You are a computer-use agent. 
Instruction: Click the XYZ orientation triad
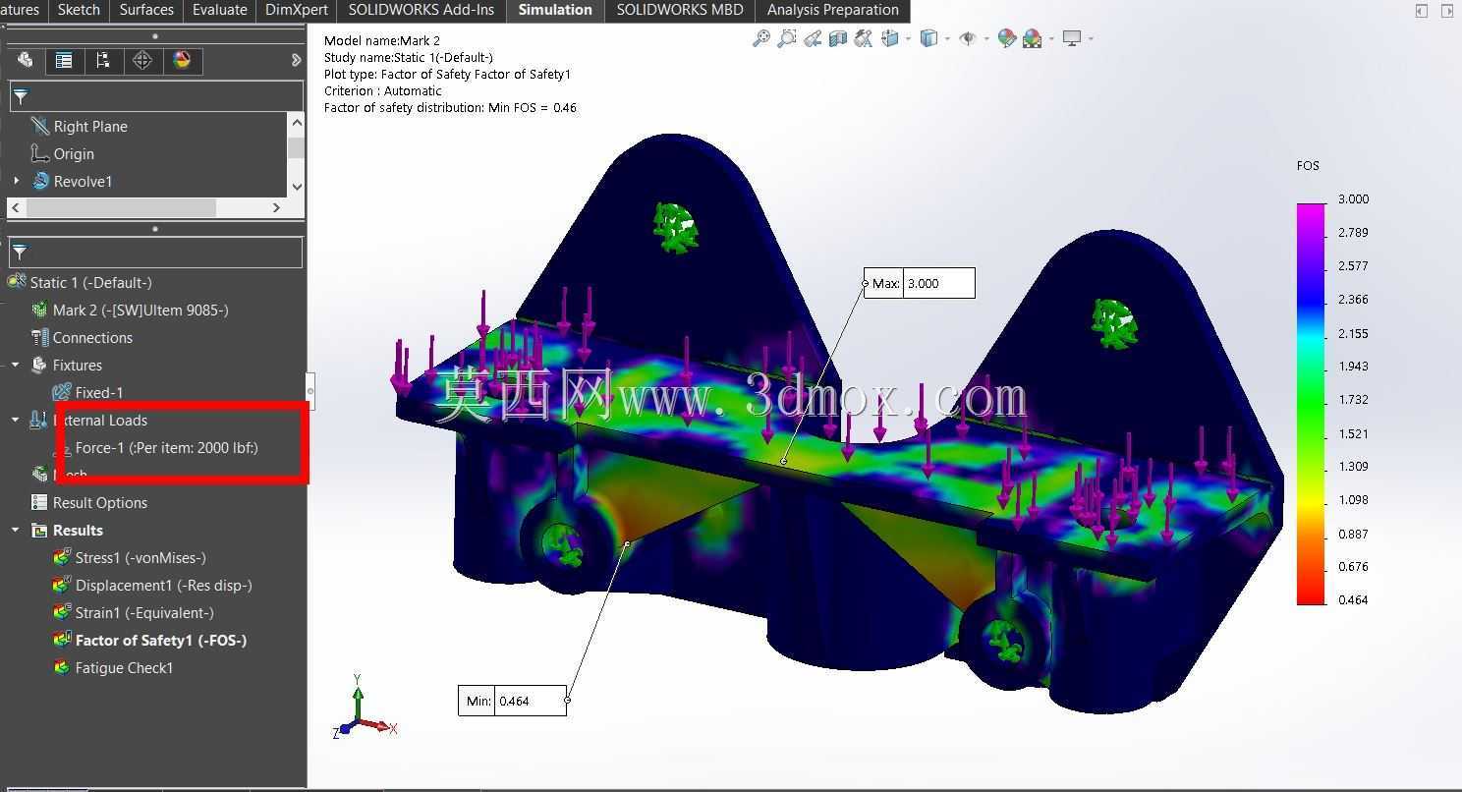[365, 707]
